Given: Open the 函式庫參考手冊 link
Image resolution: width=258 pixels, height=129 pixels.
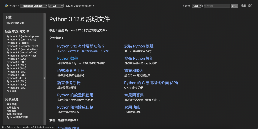Looking at the screenshot, I should (x=71, y=71).
